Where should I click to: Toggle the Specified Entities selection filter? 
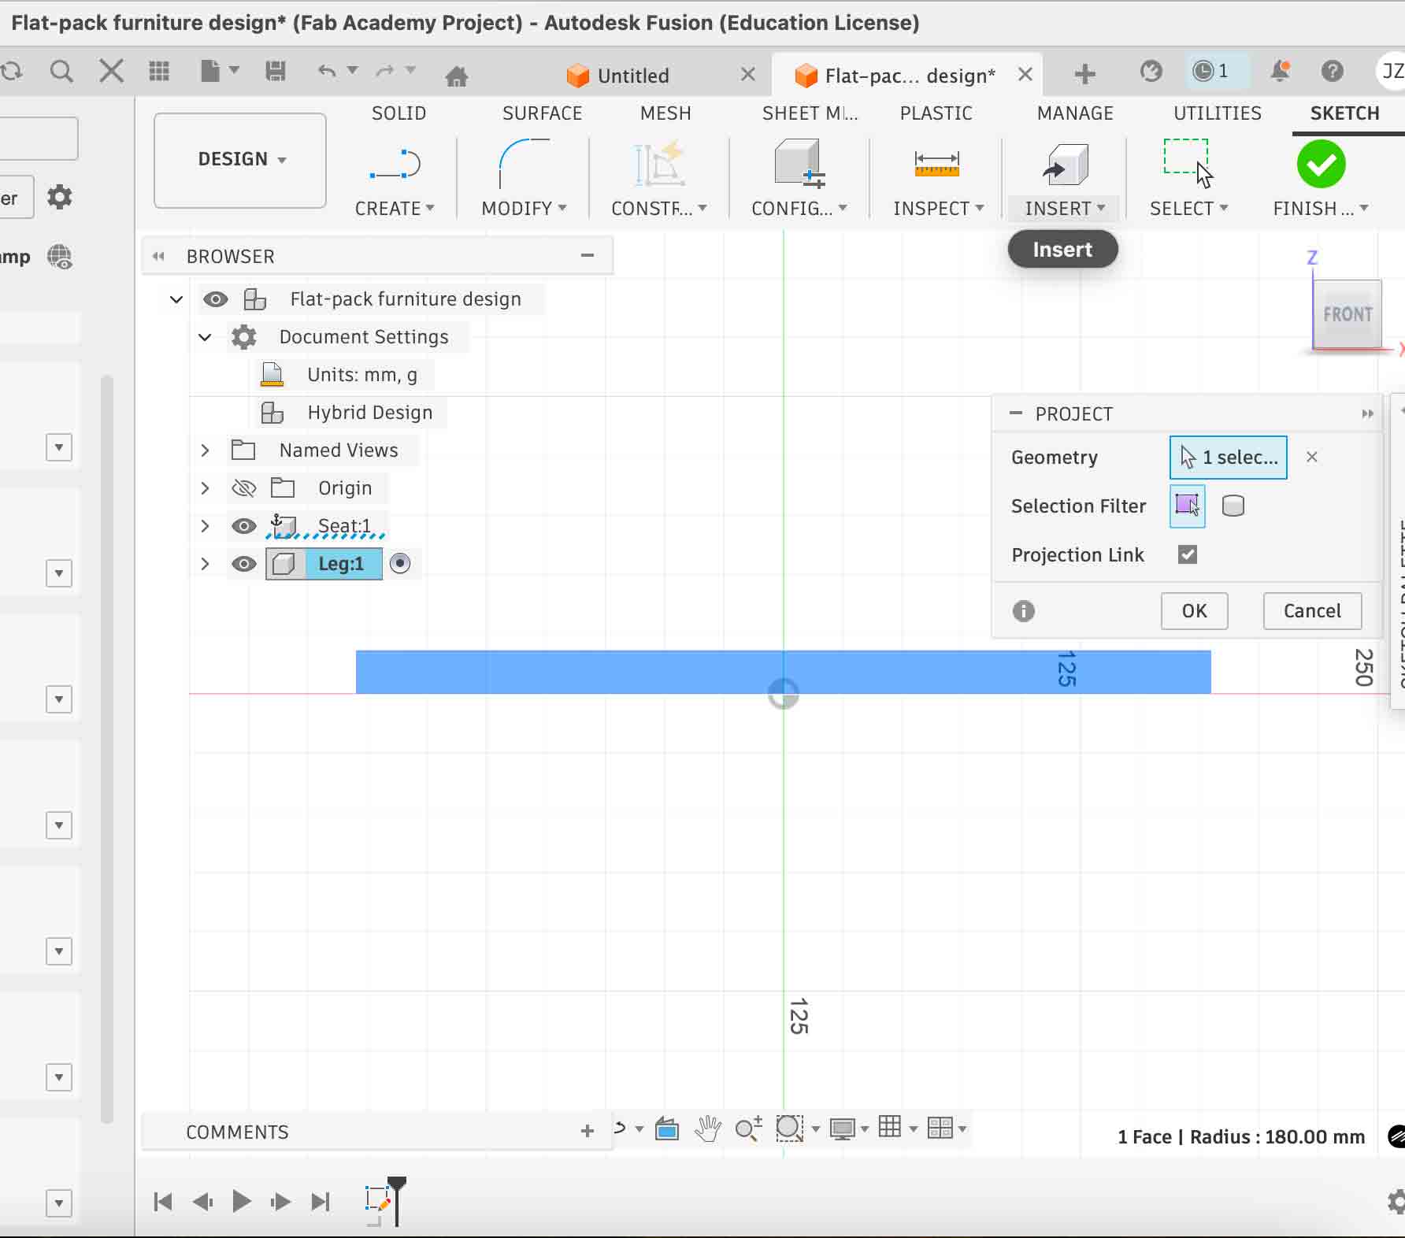(x=1187, y=506)
